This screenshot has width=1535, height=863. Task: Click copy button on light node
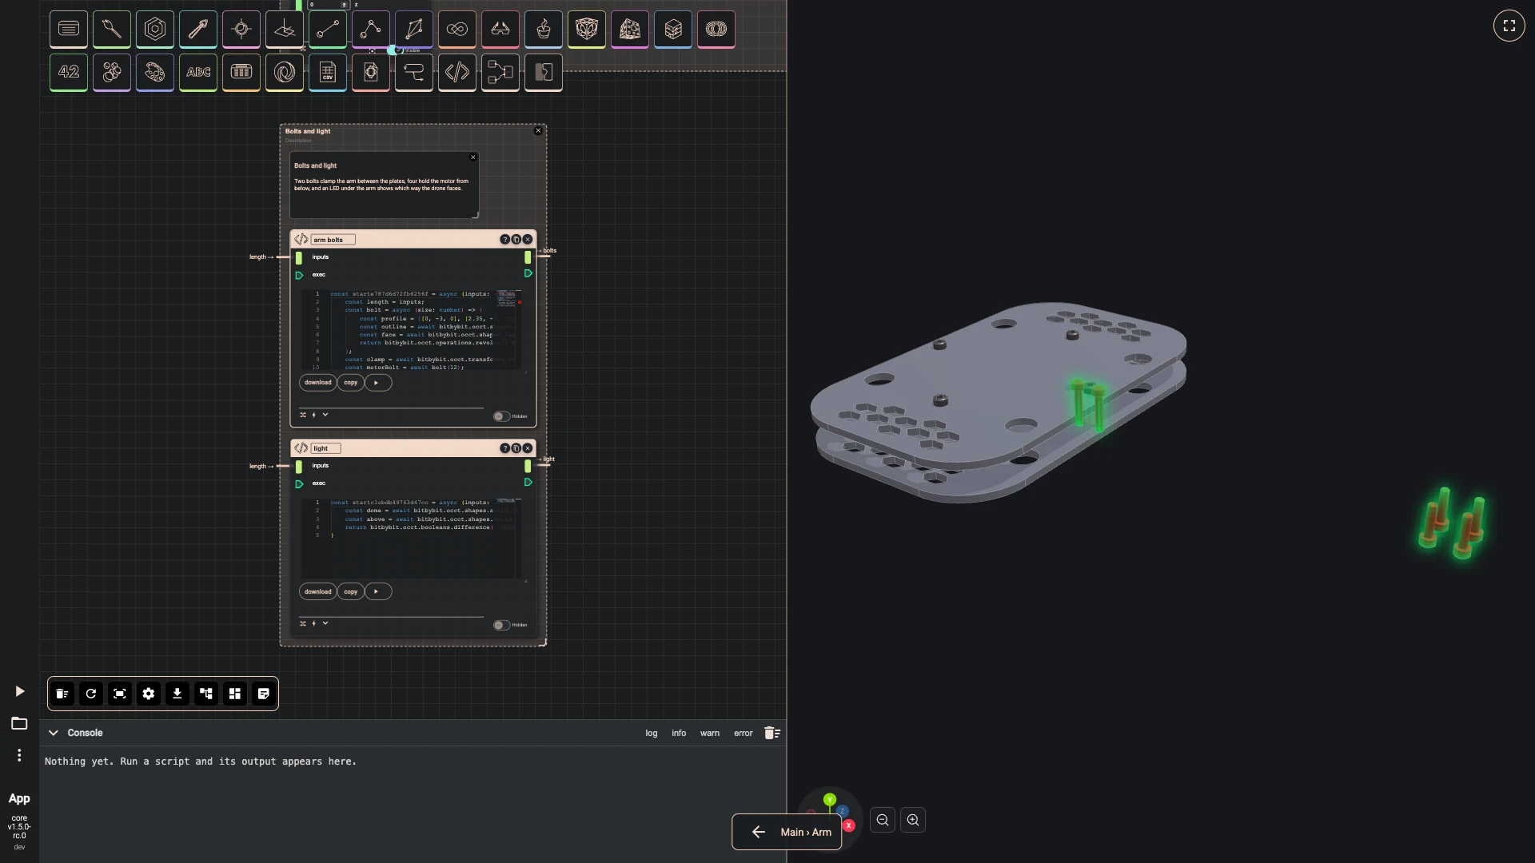click(350, 592)
